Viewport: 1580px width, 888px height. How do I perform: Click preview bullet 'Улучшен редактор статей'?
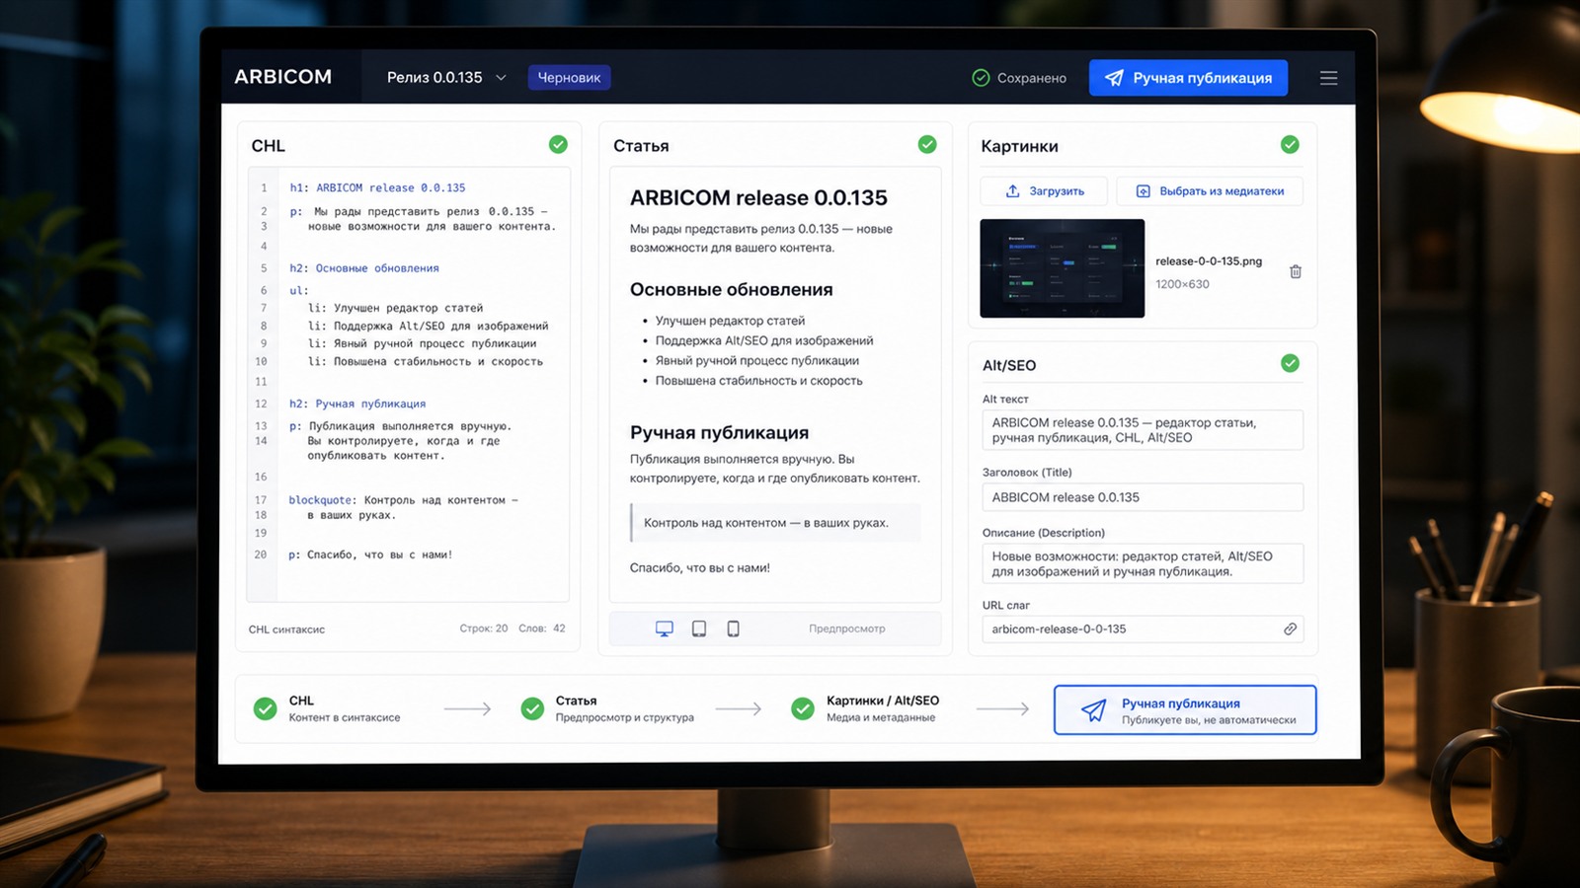pos(730,321)
